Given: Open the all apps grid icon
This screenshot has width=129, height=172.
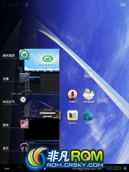Looking at the screenshot, I should [x=123, y=5].
